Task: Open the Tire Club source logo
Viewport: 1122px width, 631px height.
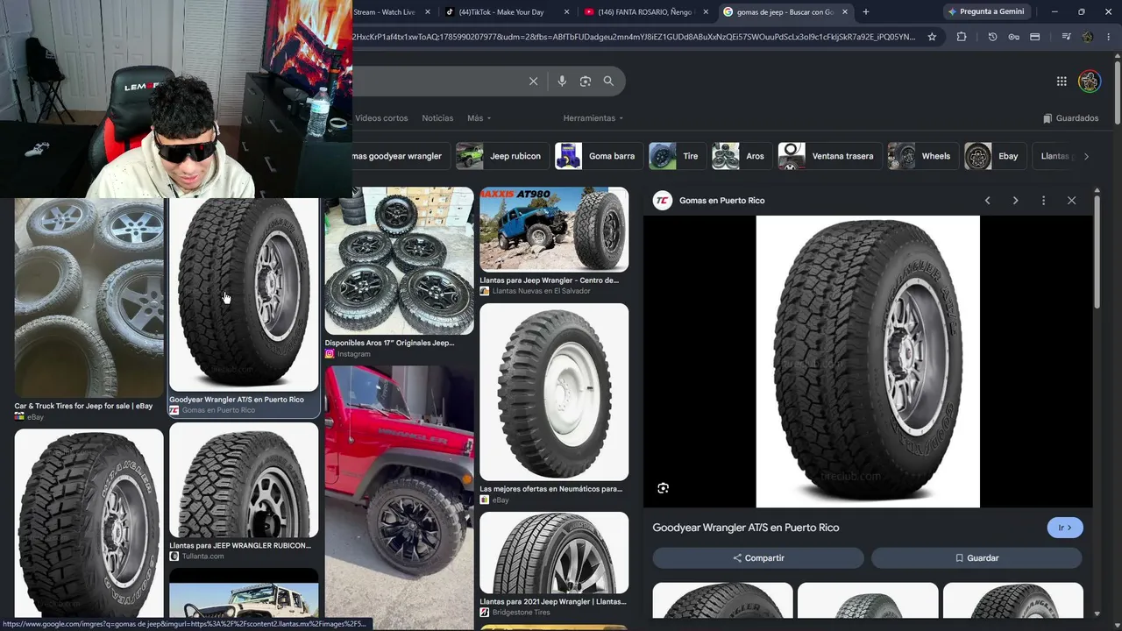Action: coord(662,201)
